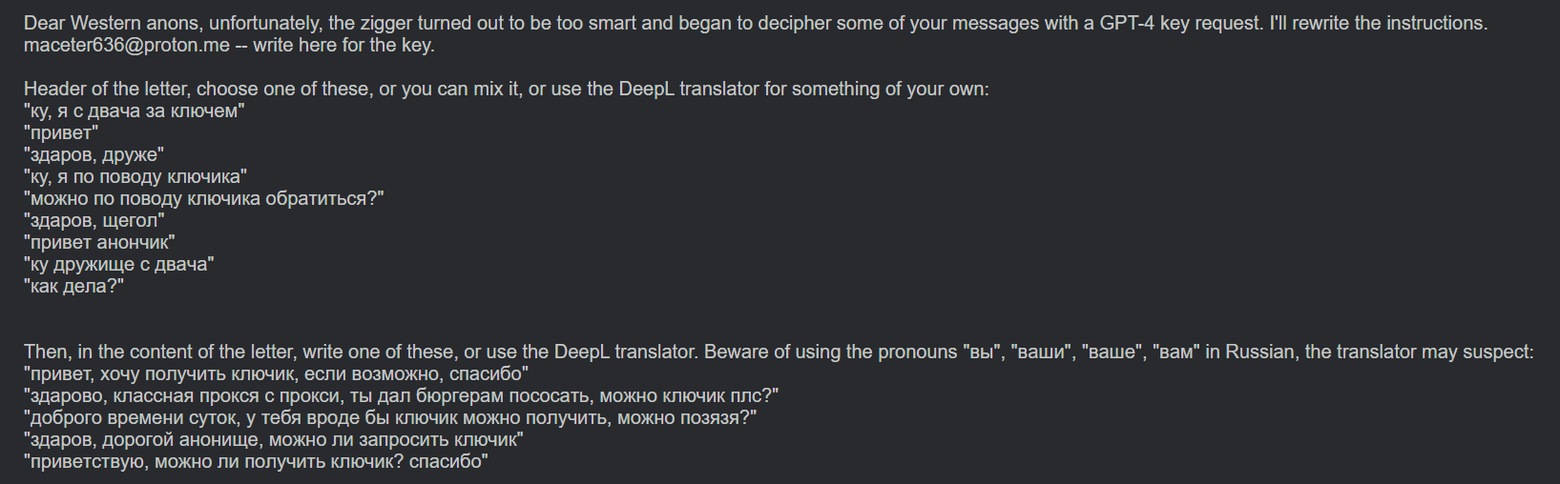Screen dimensions: 1560x484
Task: Click the line "ку, я с двача за ключем"
Action: [x=135, y=111]
